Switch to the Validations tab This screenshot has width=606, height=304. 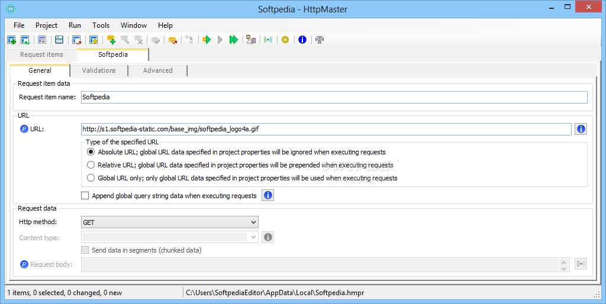point(99,70)
